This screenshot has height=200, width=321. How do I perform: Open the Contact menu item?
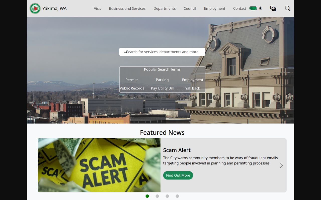[239, 8]
